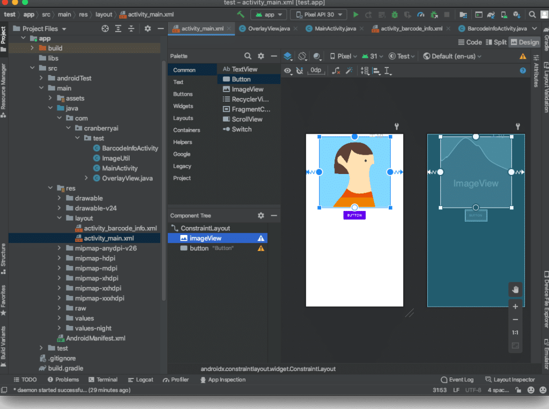Run the app with the green play button
This screenshot has width=549, height=409.
point(356,14)
